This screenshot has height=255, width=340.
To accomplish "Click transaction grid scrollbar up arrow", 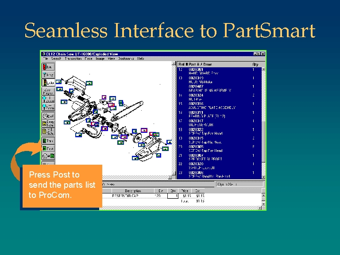I will pos(263,195).
